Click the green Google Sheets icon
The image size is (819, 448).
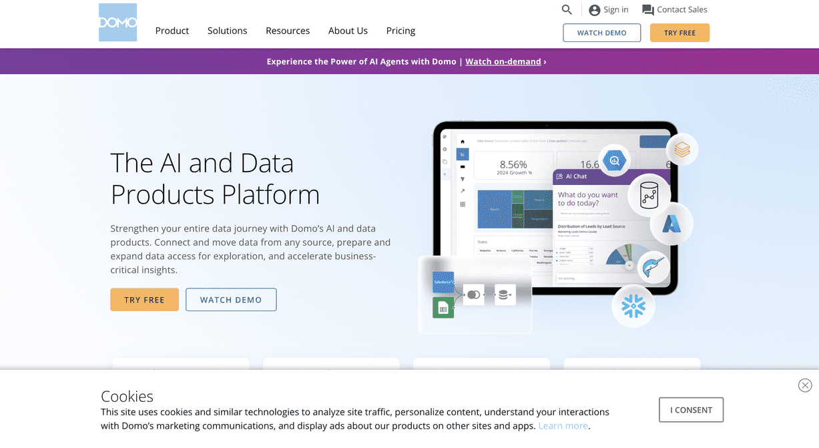pos(443,307)
